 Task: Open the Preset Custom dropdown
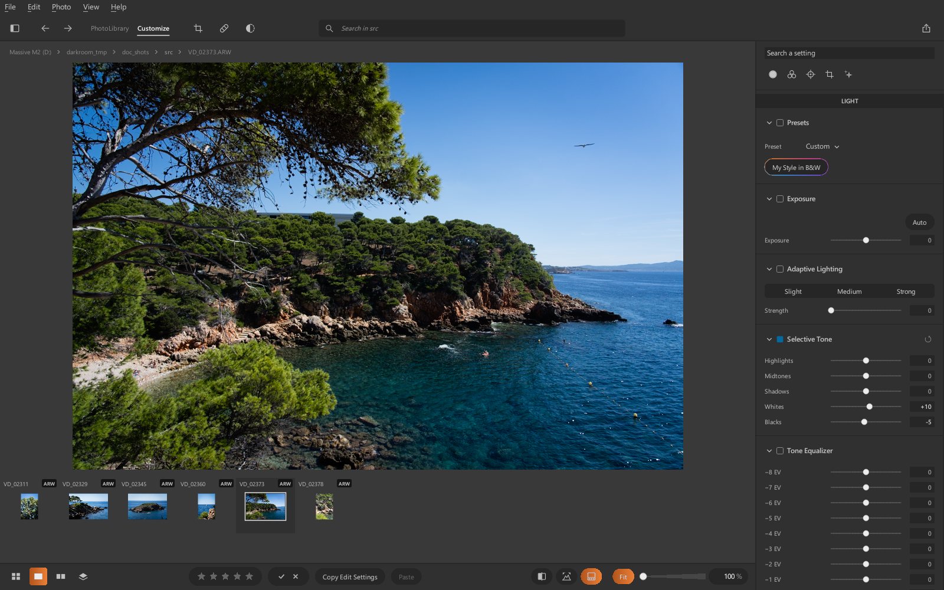[822, 146]
